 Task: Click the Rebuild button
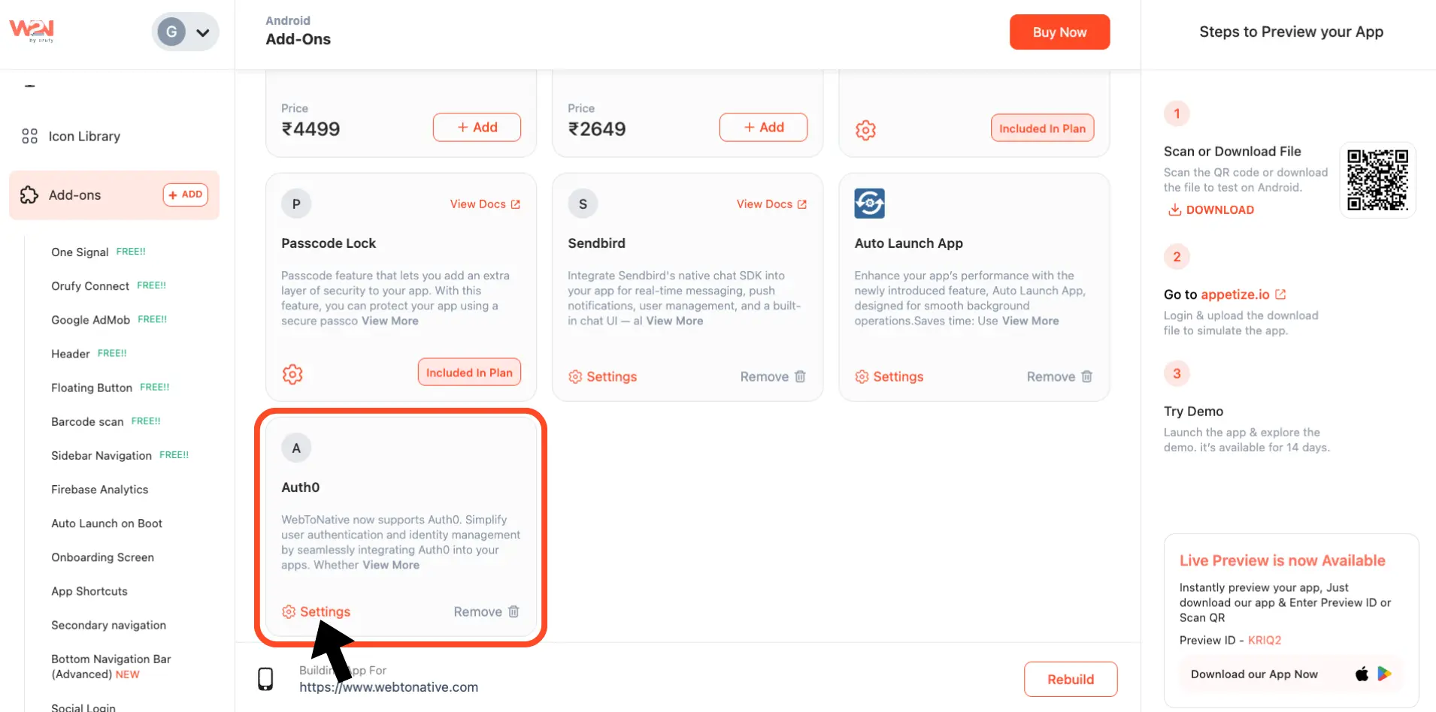point(1070,679)
